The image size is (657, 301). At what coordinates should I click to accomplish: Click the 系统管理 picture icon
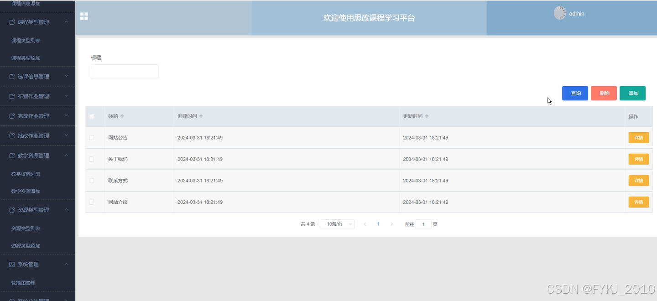pos(12,265)
